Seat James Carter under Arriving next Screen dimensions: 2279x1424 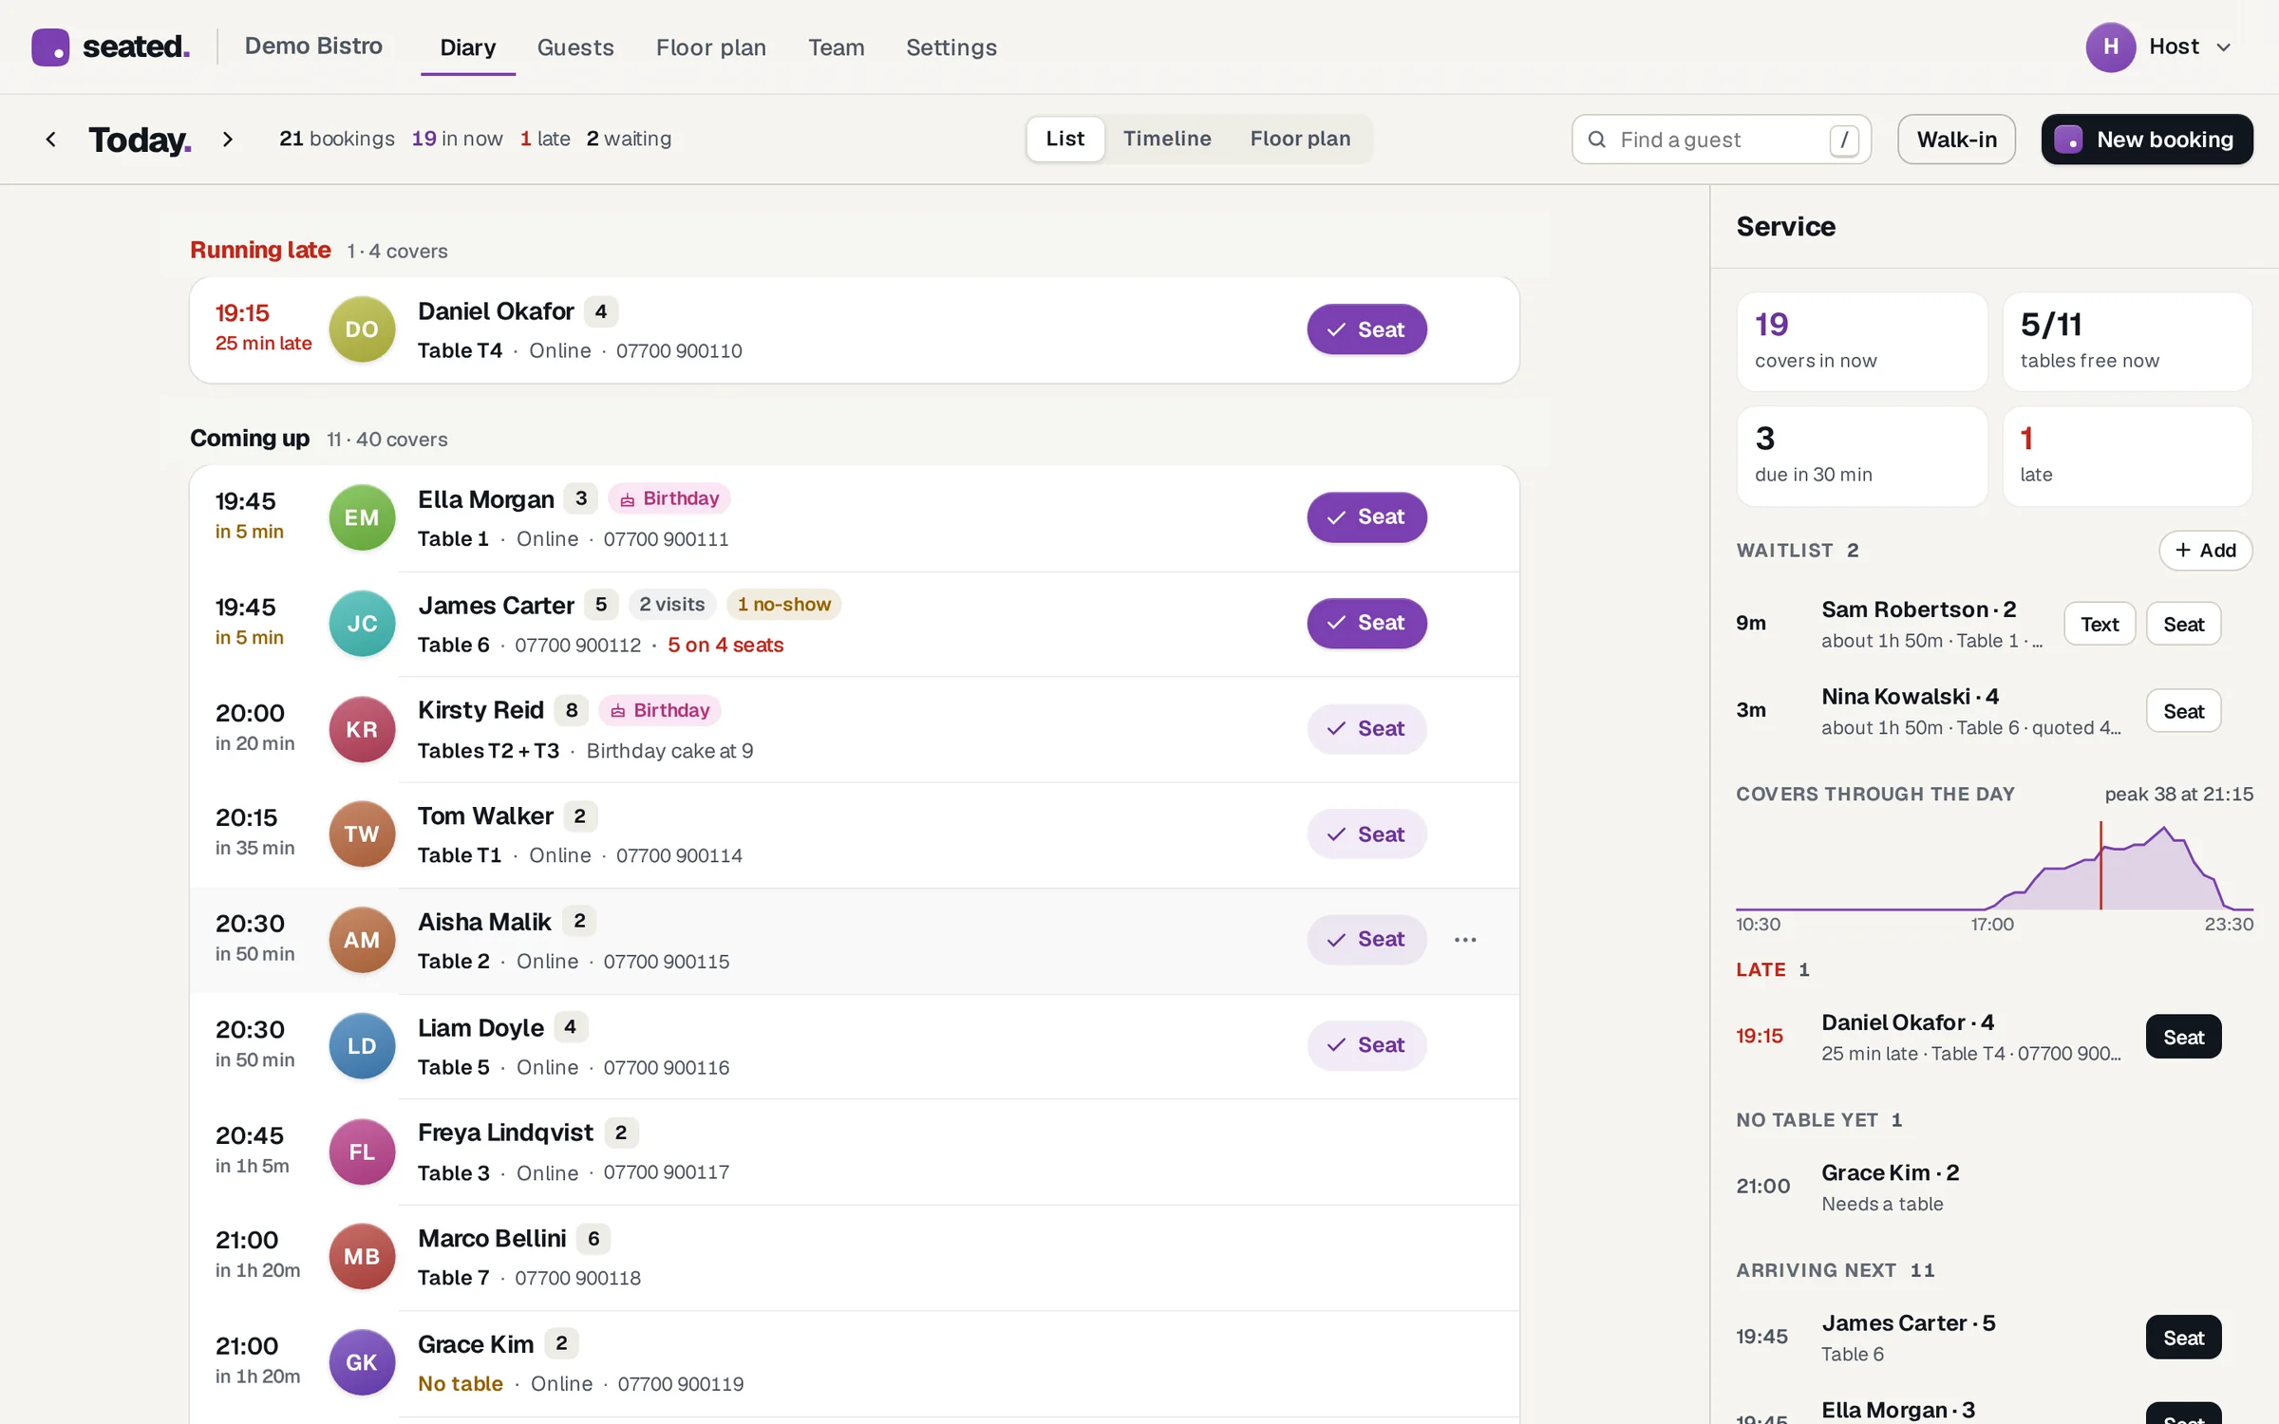tap(2183, 1338)
